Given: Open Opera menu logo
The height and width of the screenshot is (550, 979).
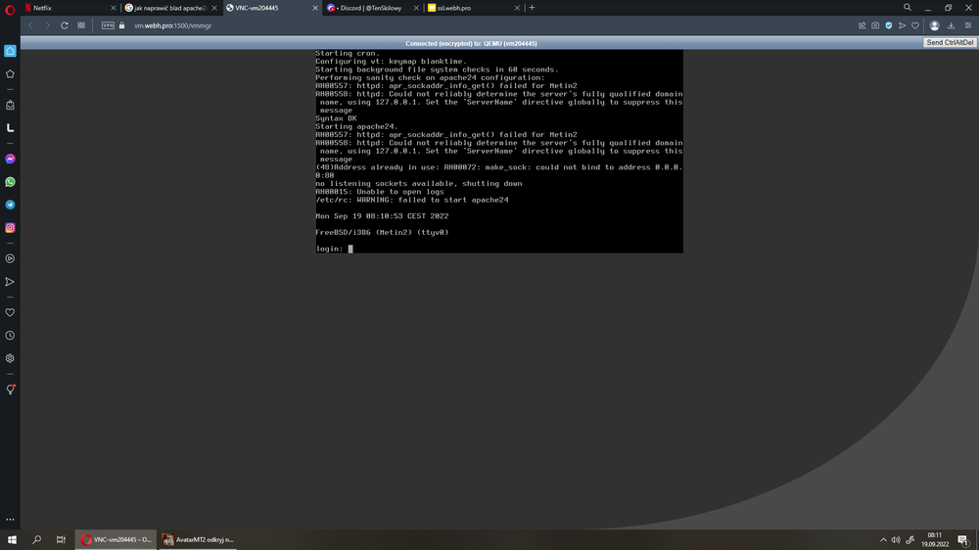Looking at the screenshot, I should click(x=10, y=9).
